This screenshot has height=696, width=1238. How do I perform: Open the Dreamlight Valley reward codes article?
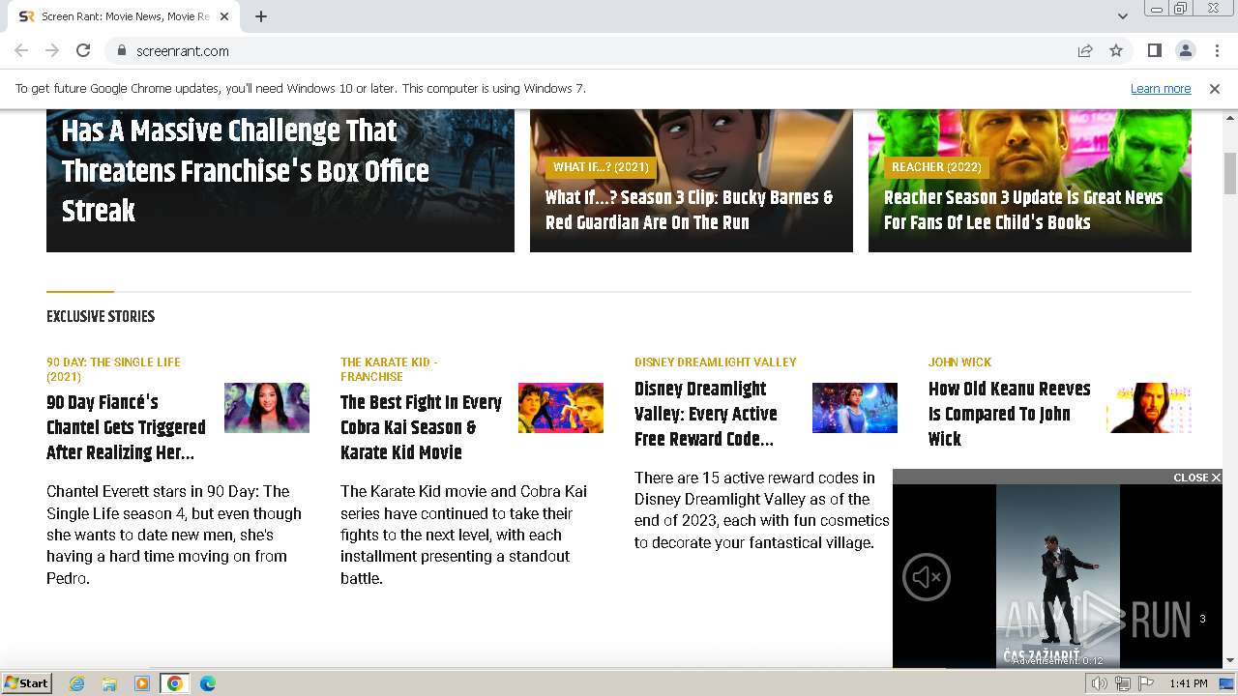pos(706,414)
